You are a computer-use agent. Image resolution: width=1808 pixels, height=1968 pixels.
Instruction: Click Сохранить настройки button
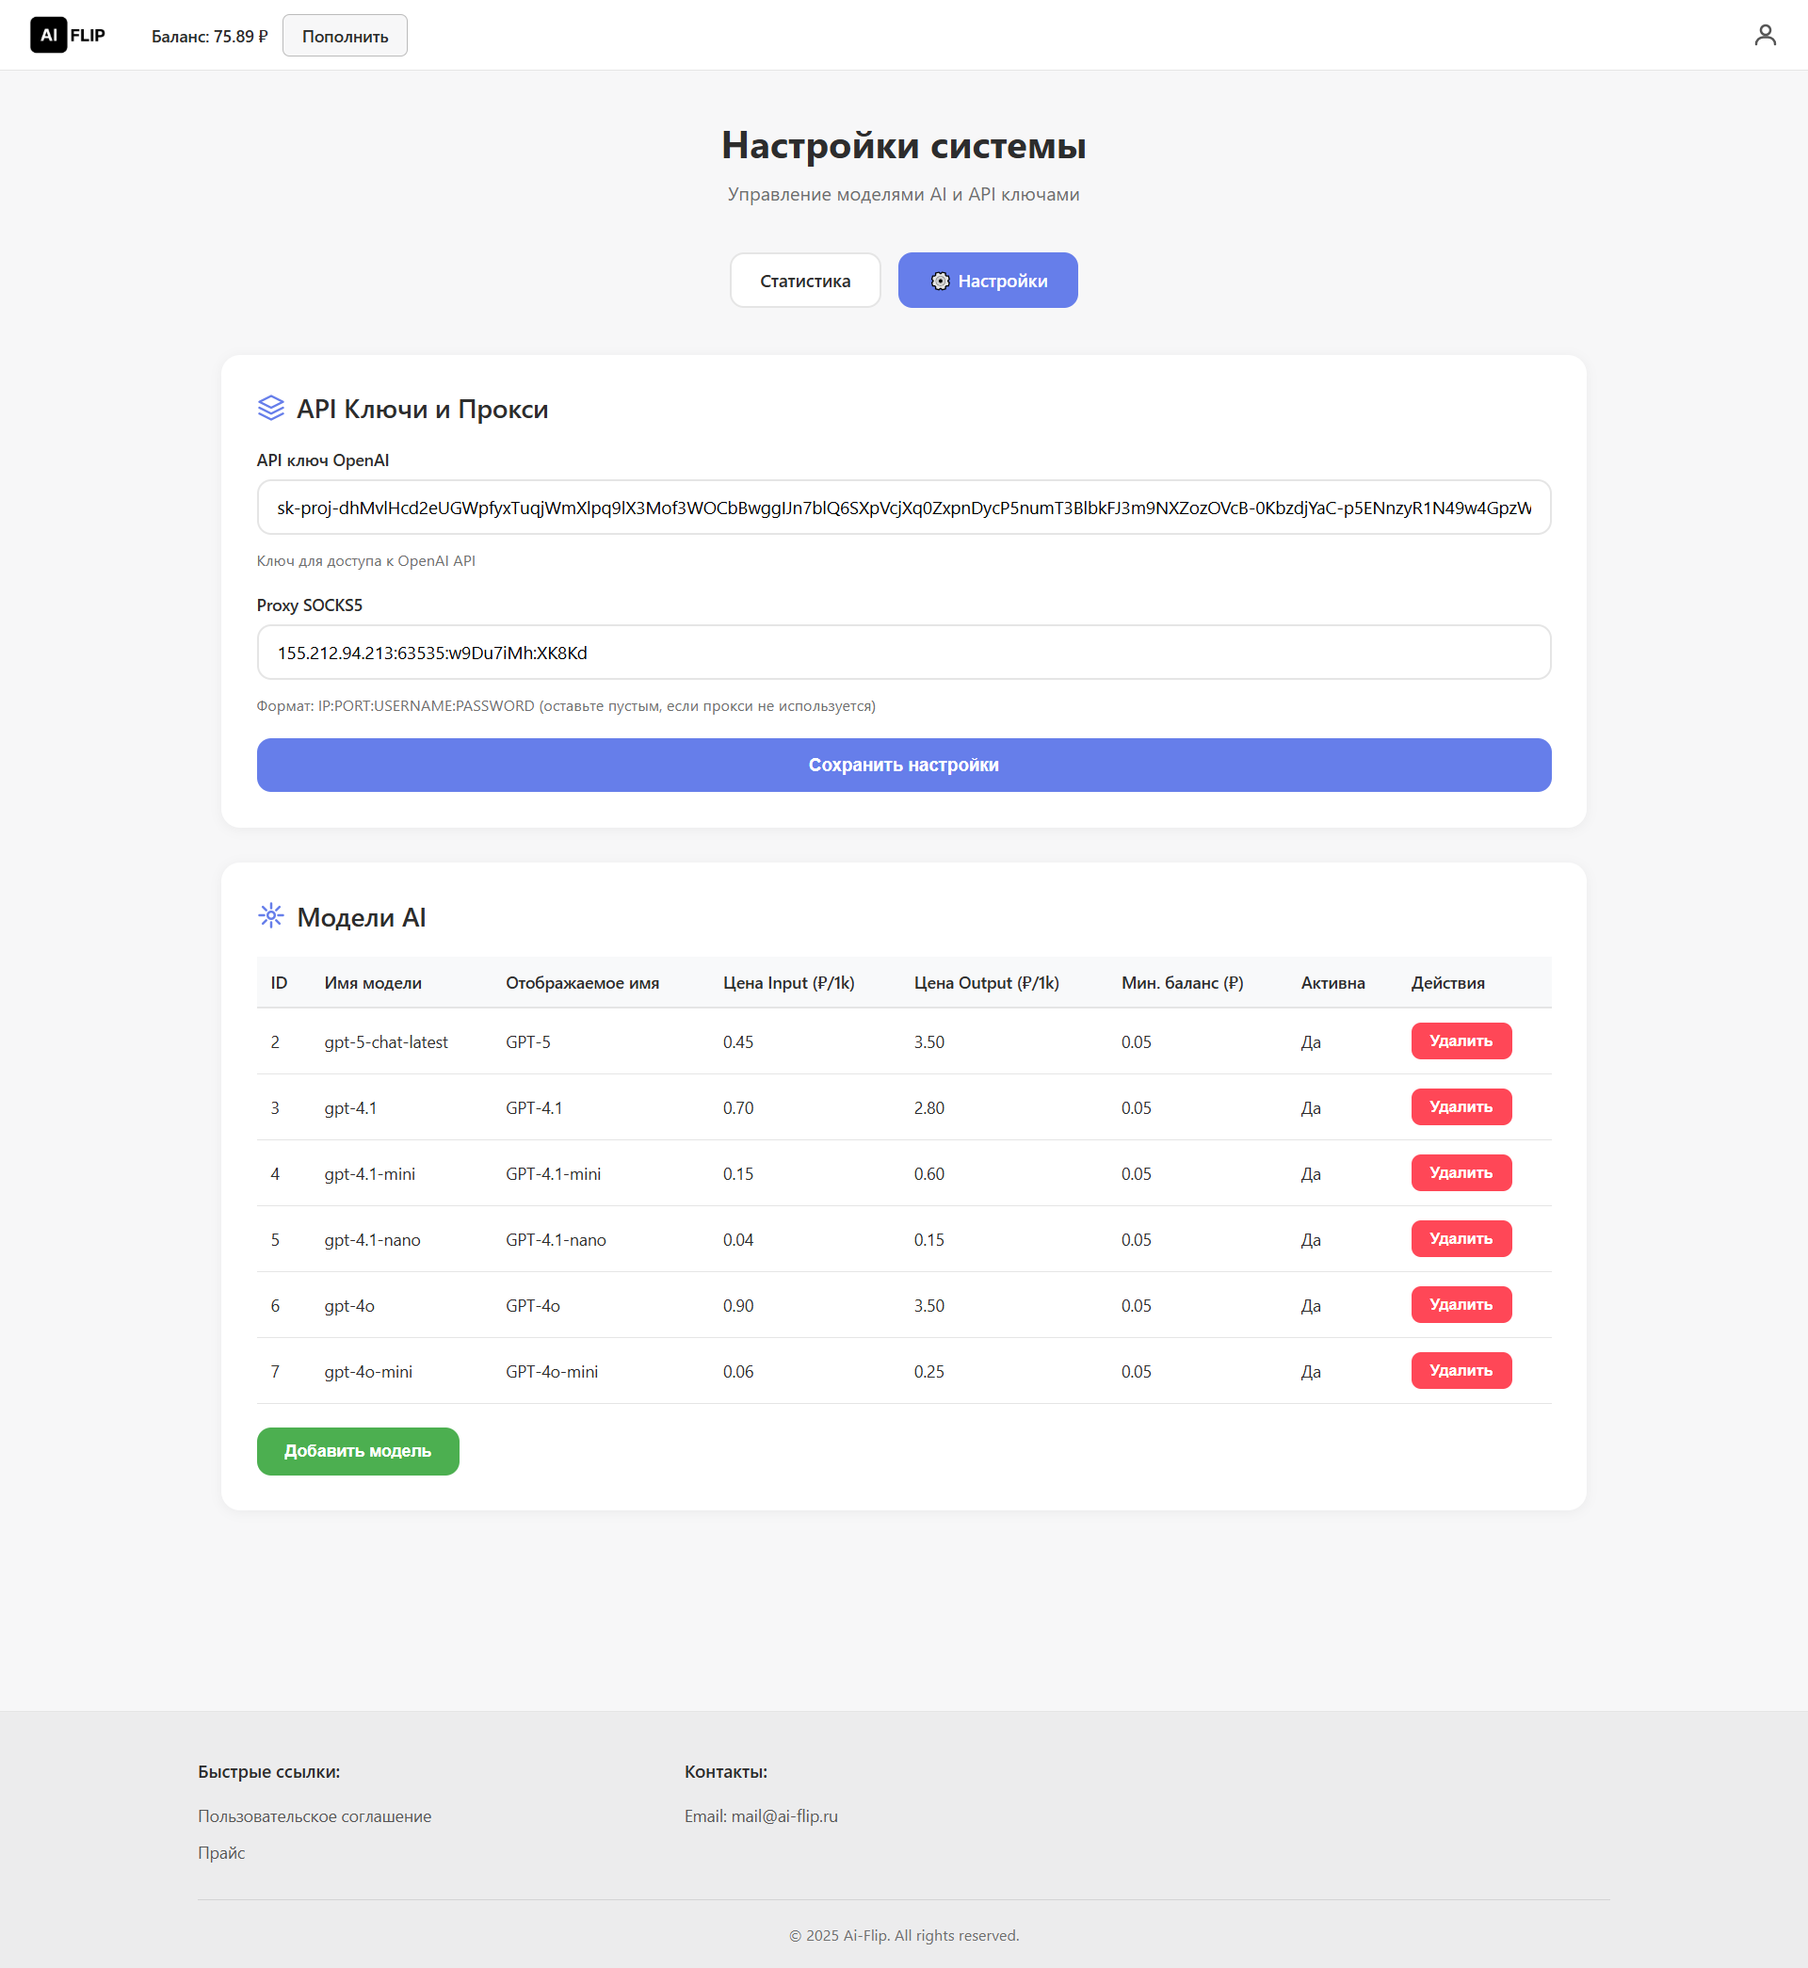(903, 765)
